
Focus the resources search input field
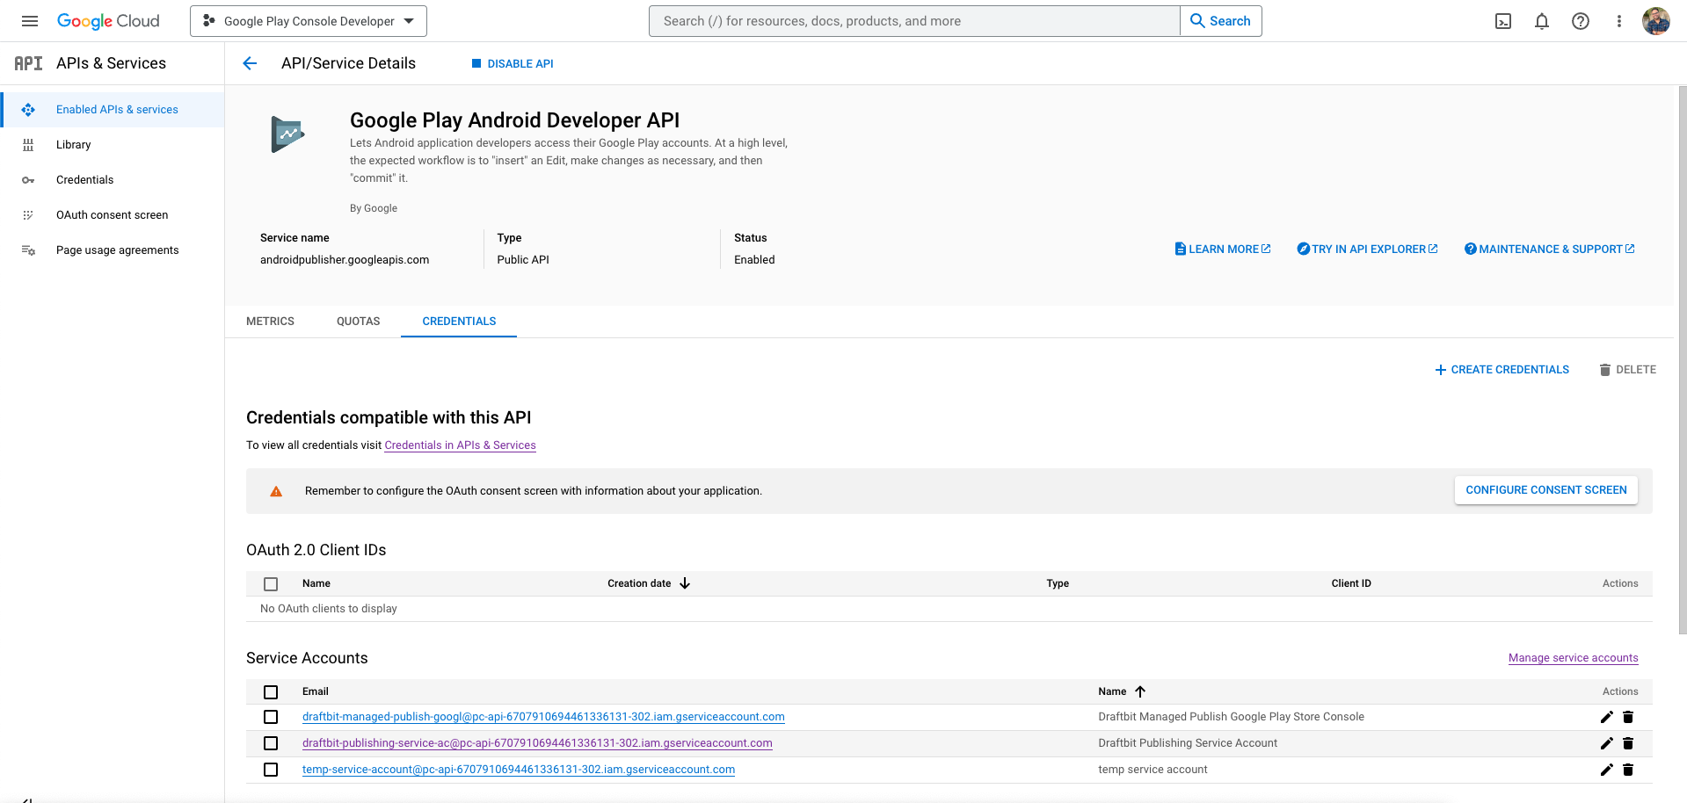coord(914,21)
